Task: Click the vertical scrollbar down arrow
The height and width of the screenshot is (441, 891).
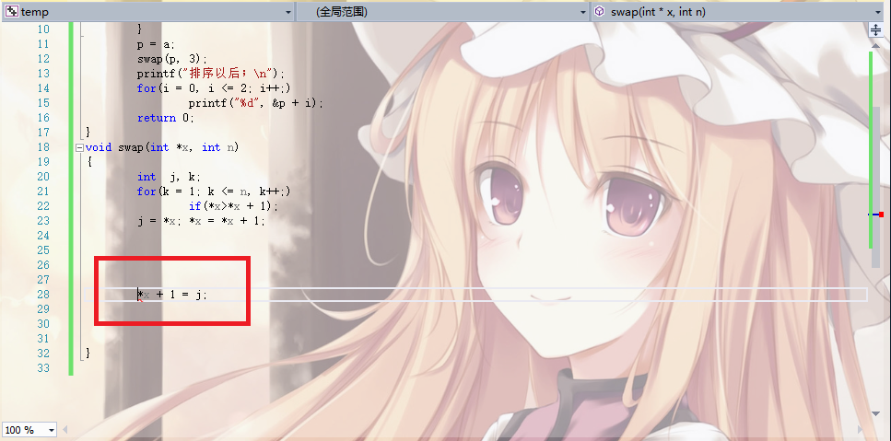Action: click(876, 413)
